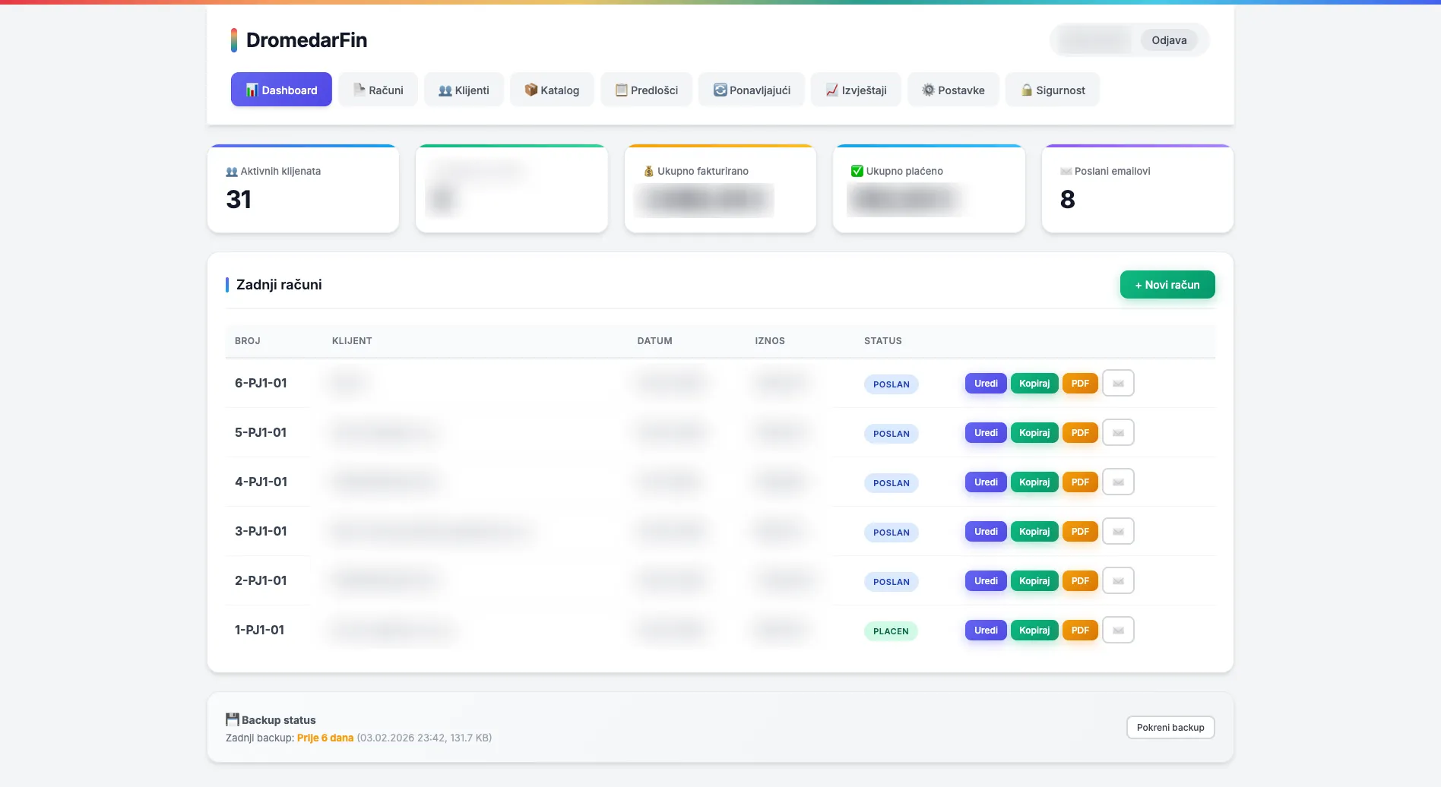Viewport: 1441px width, 787px height.
Task: Email invoice 3-PJ1-01 using envelope icon
Action: [1118, 532]
